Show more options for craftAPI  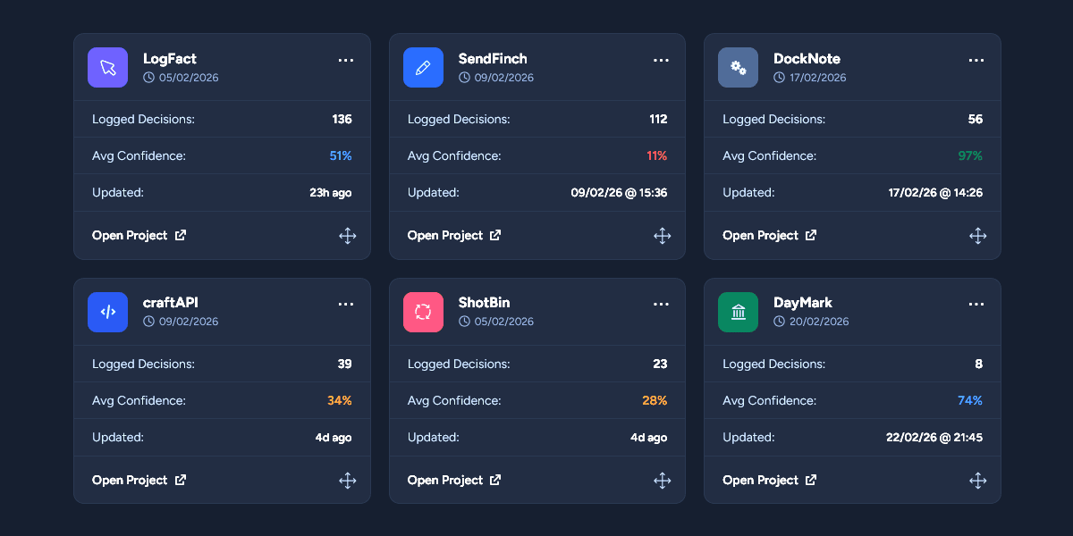coord(346,305)
